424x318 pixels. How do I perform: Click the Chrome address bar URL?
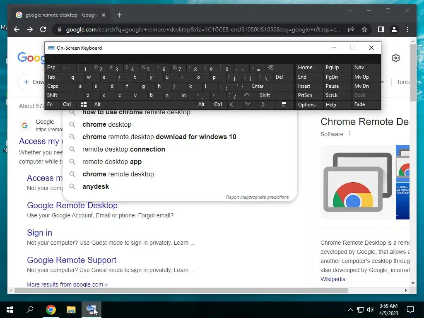[203, 29]
